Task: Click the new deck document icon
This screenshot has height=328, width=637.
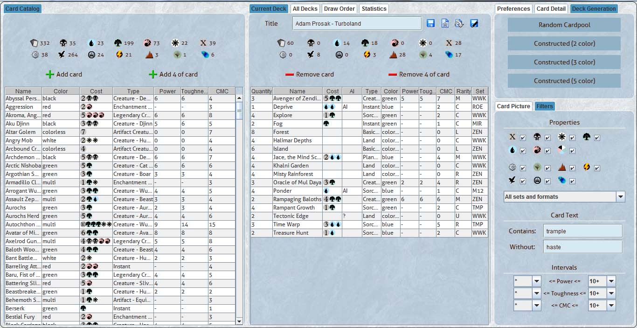Action: click(x=445, y=23)
